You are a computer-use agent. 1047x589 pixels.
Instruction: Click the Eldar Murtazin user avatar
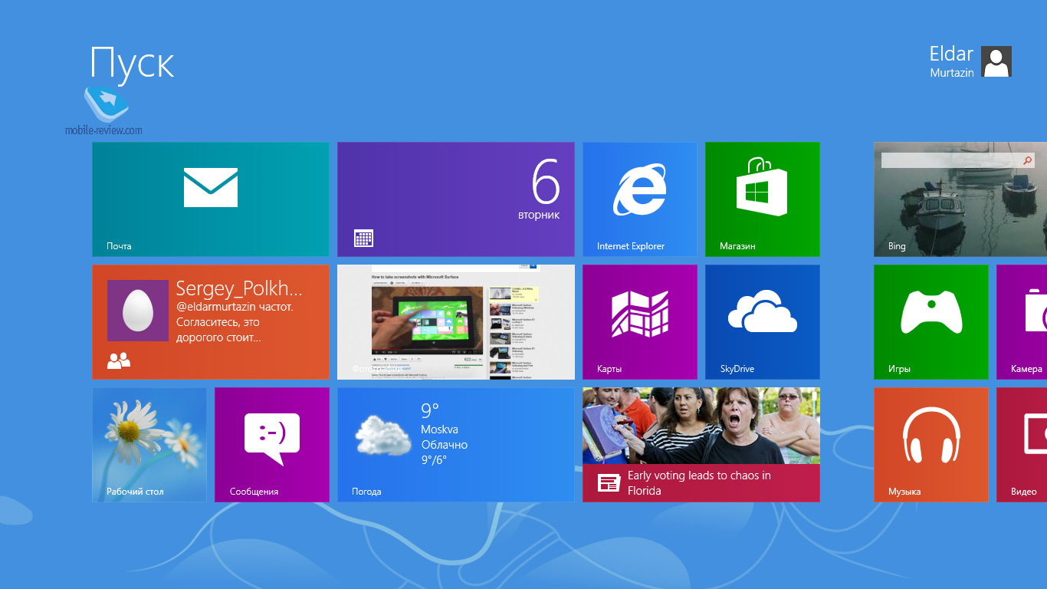[996, 61]
